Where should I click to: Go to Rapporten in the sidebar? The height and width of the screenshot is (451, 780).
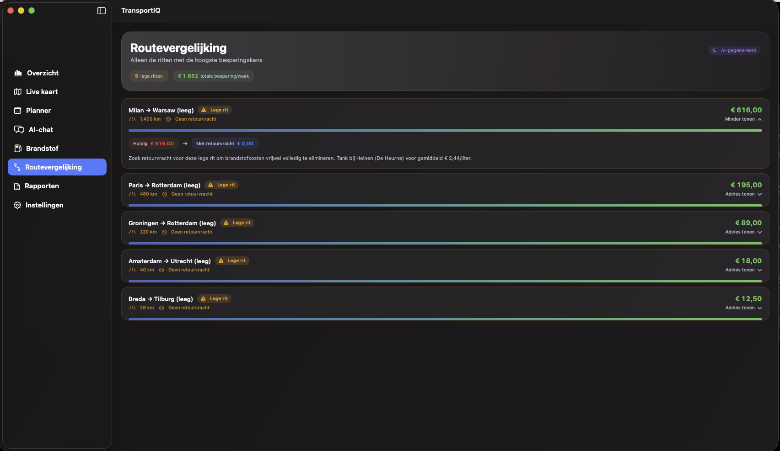[42, 186]
